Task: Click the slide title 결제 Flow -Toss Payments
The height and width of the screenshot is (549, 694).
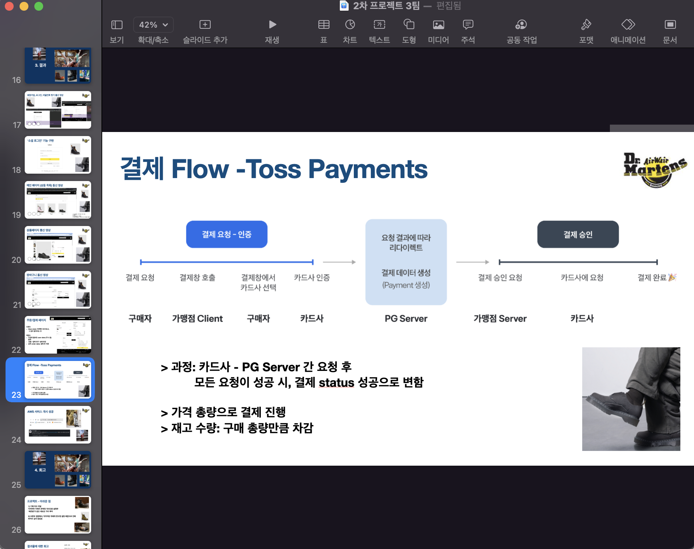Action: 274,169
